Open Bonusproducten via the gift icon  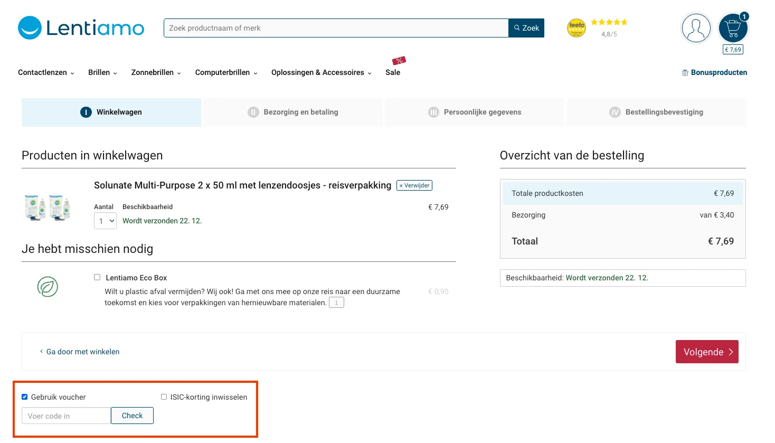(x=685, y=72)
